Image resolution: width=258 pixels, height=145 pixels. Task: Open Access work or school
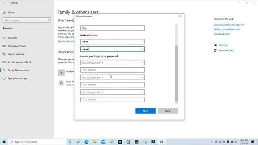point(19,62)
